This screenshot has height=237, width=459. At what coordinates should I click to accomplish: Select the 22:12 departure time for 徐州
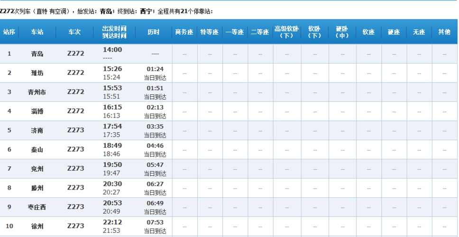(112, 223)
